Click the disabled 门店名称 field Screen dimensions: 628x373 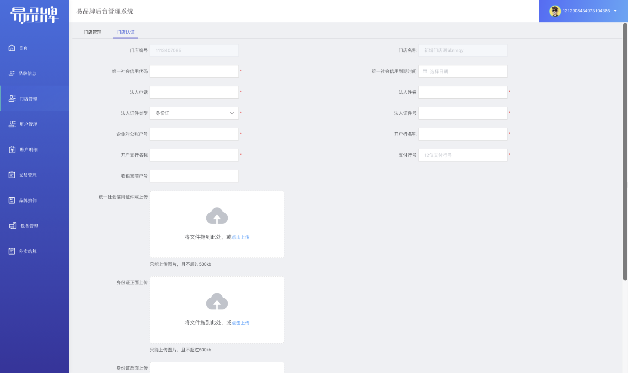pos(463,50)
